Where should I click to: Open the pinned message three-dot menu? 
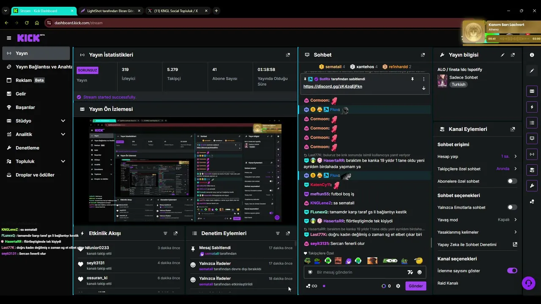pyautogui.click(x=424, y=79)
